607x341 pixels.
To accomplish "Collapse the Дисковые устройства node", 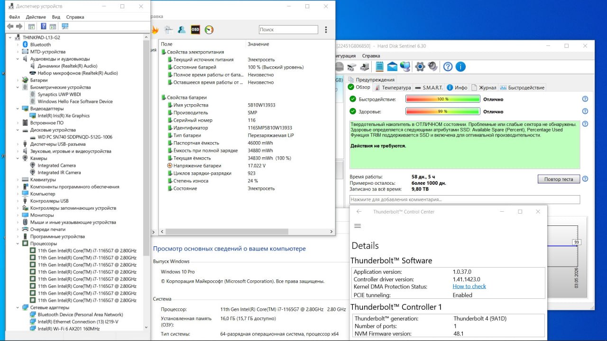I will [x=18, y=130].
